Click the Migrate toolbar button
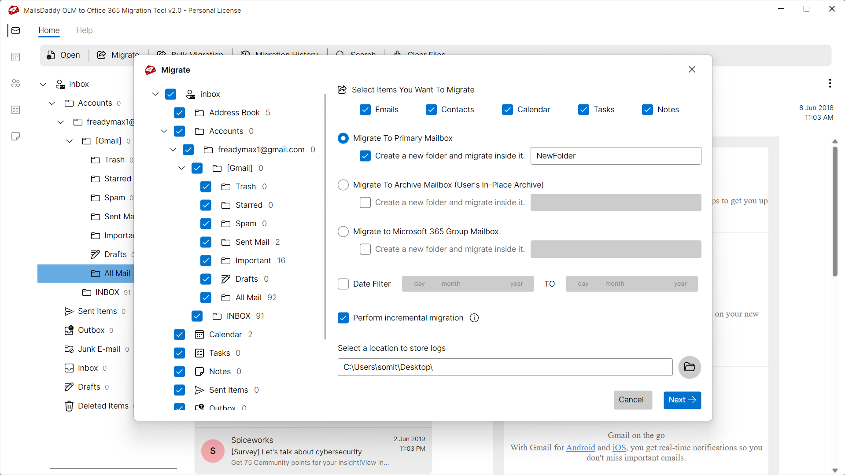This screenshot has height=475, width=845. (x=118, y=55)
